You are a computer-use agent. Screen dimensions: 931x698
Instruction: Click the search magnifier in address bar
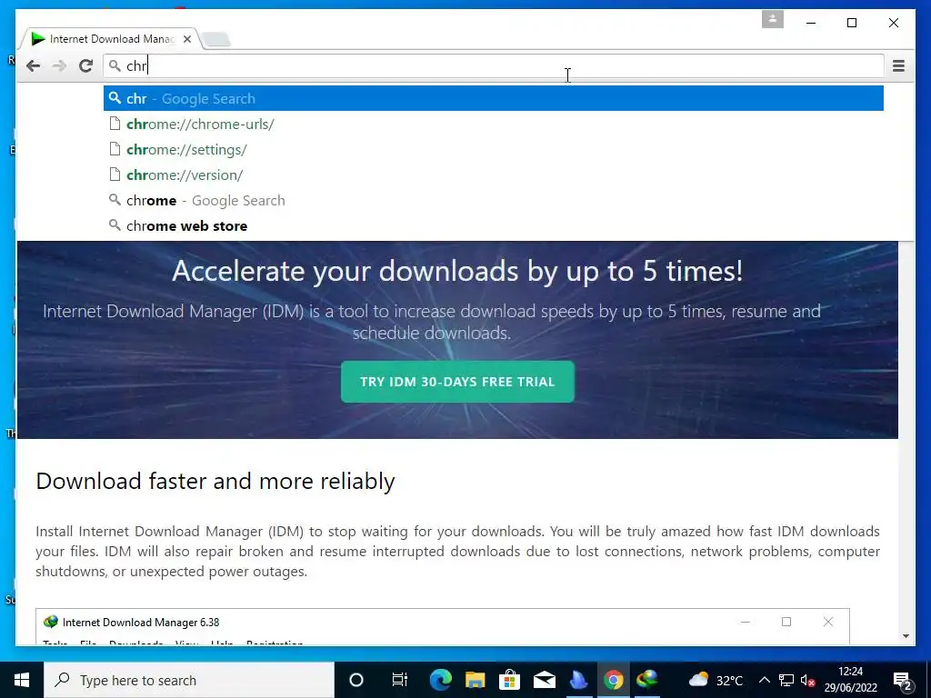[x=115, y=65]
